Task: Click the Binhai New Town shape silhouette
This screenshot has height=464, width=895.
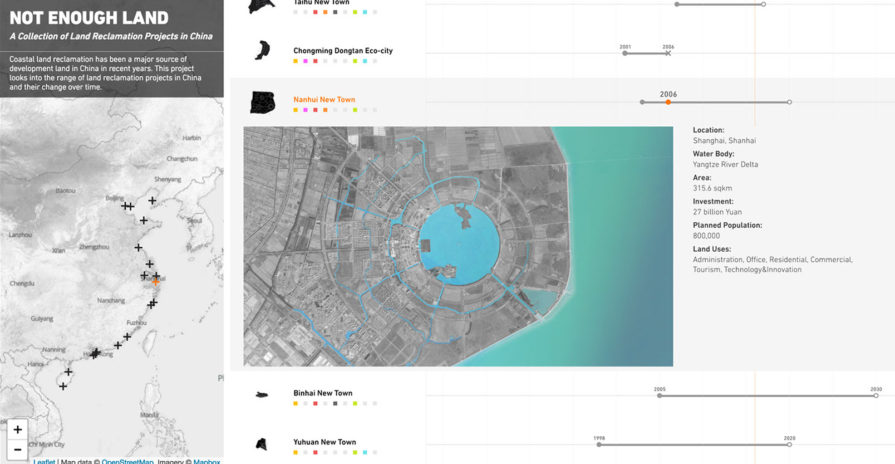Action: pyautogui.click(x=262, y=395)
